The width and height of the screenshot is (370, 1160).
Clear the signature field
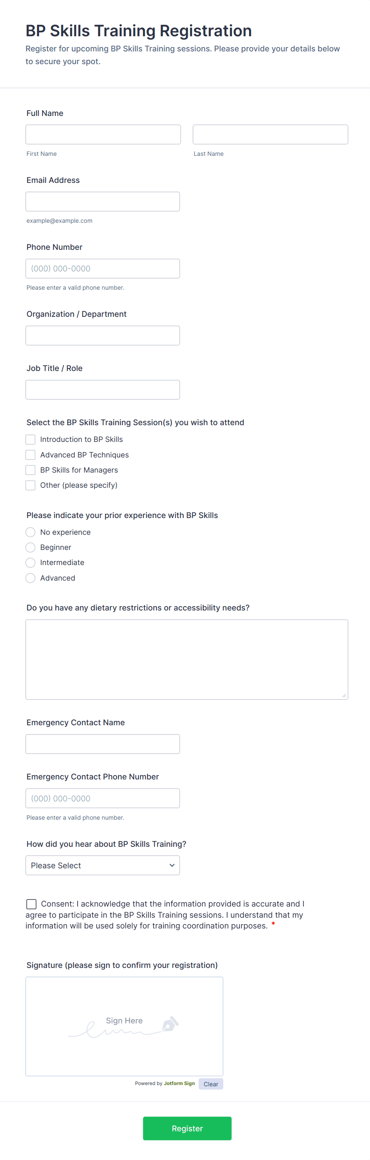pos(210,1083)
